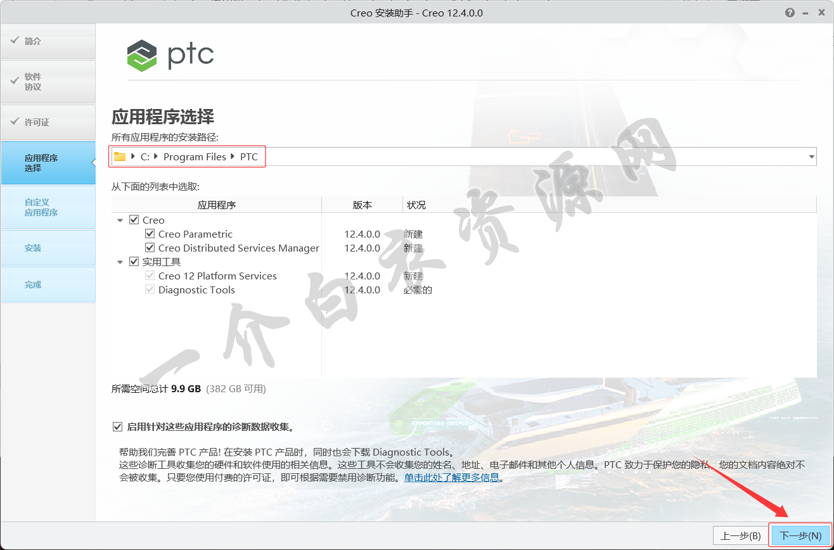Click the help question mark icon
The image size is (834, 550).
pos(790,13)
